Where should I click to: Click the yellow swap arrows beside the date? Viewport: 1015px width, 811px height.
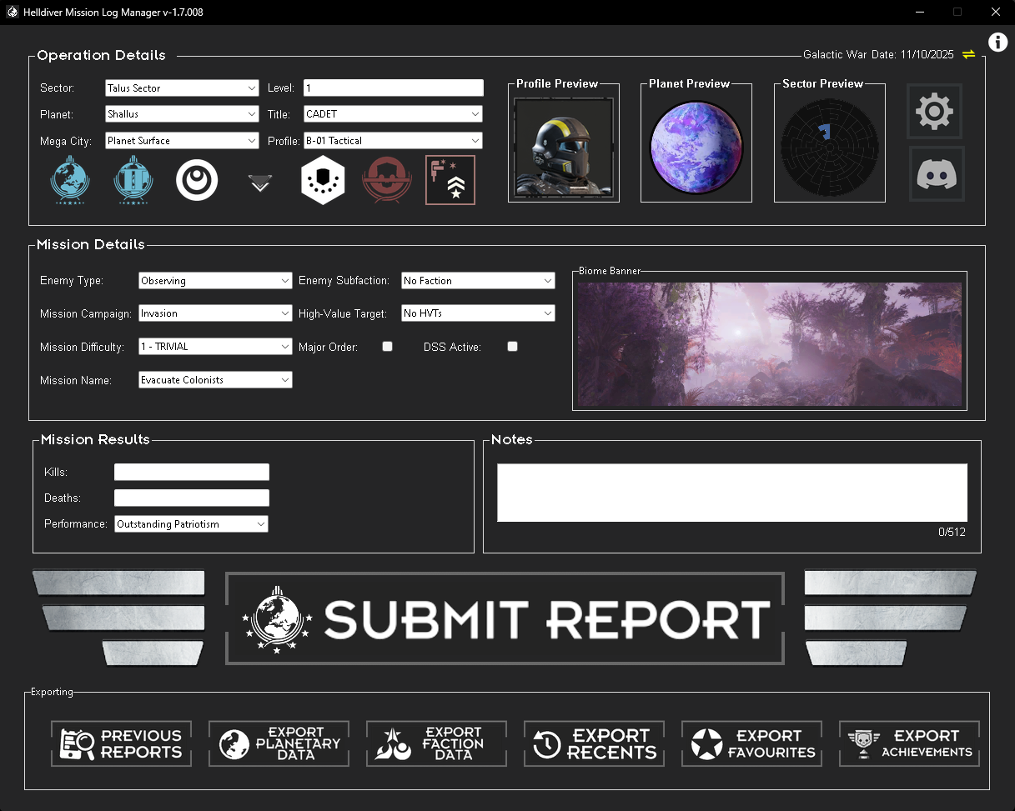968,54
